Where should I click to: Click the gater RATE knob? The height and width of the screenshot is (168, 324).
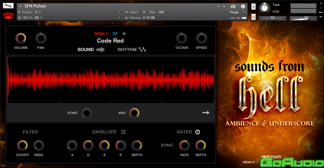(184, 145)
